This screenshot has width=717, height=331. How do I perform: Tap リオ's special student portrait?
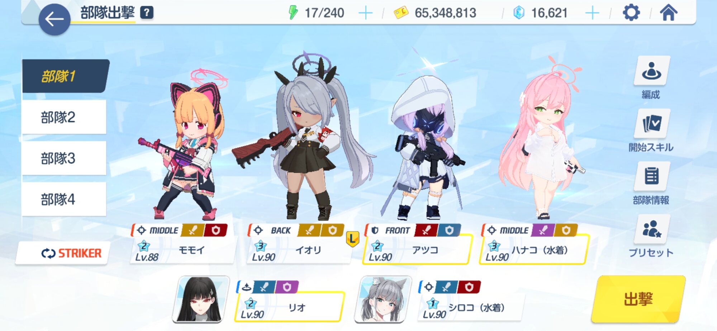201,299
